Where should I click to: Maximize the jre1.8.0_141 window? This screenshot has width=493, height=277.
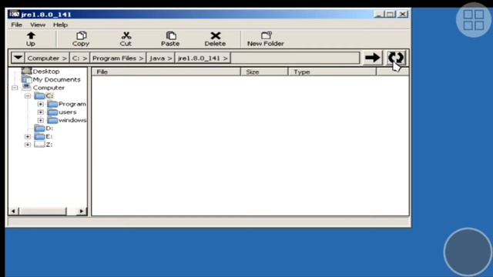[x=391, y=14]
